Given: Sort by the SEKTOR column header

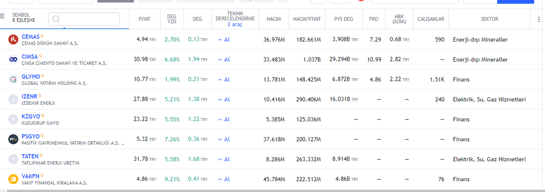Looking at the screenshot, I should 489,19.
